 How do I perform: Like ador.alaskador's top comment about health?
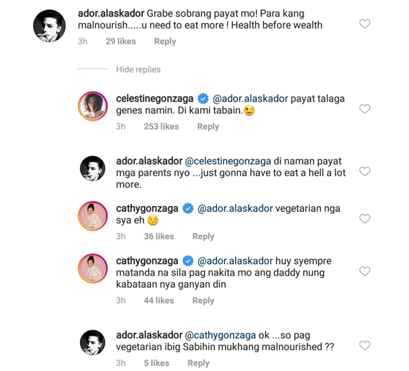tap(364, 24)
